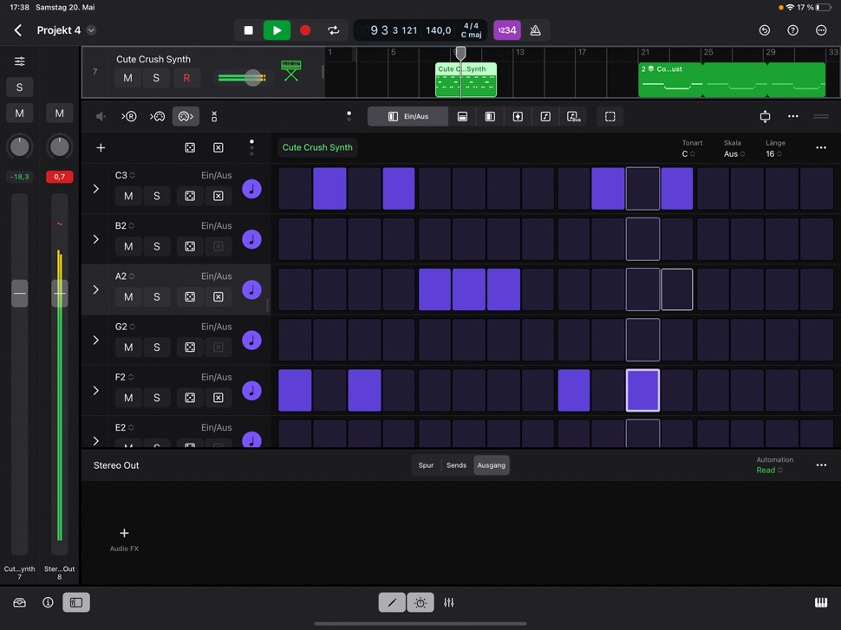841x630 pixels.
Task: Adjust the Cut...ynth channel fader
Action: pos(20,293)
